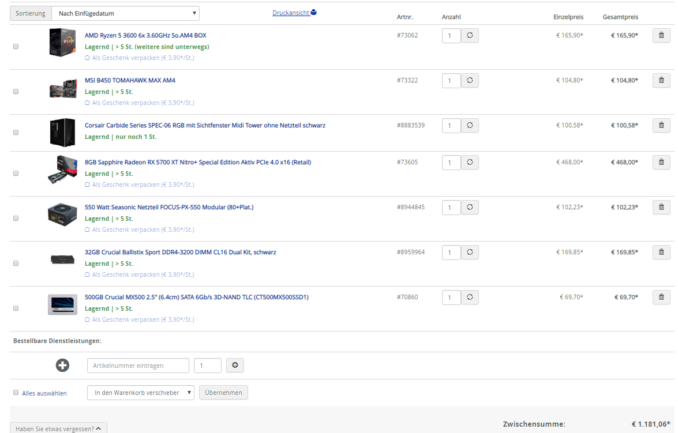The image size is (678, 433).
Task: Click the Alles auswählen label link
Action: (x=44, y=393)
